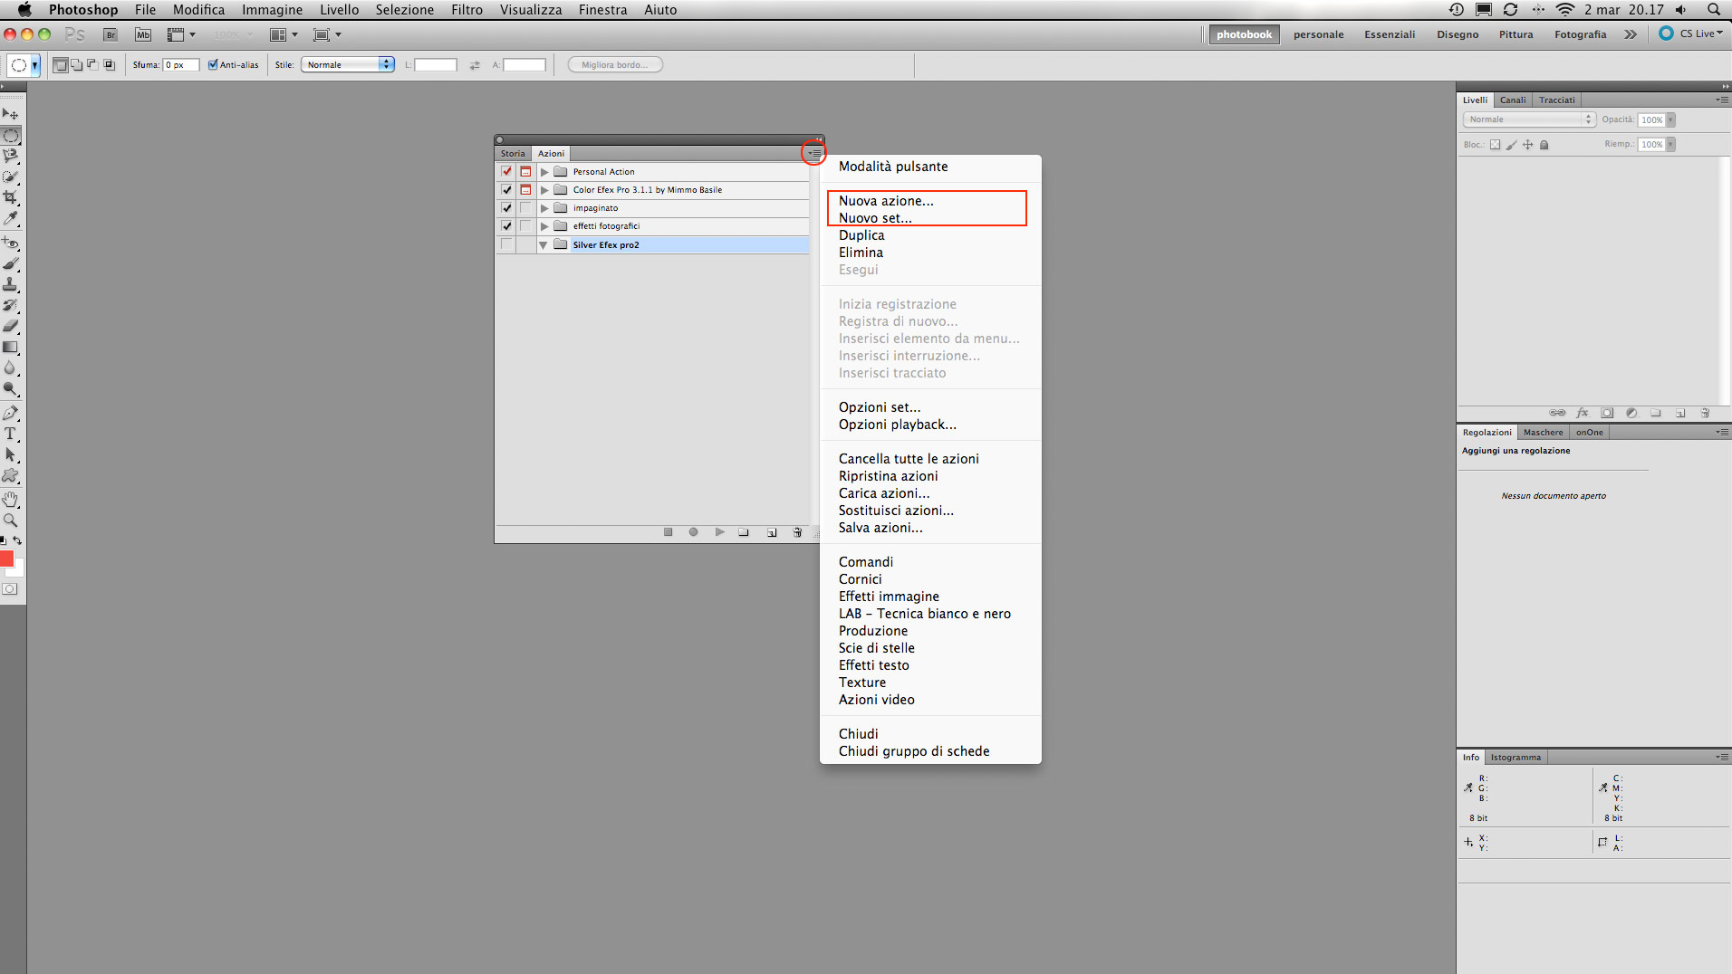The height and width of the screenshot is (974, 1732).
Task: Select the Custom Shape tool
Action: 11,475
